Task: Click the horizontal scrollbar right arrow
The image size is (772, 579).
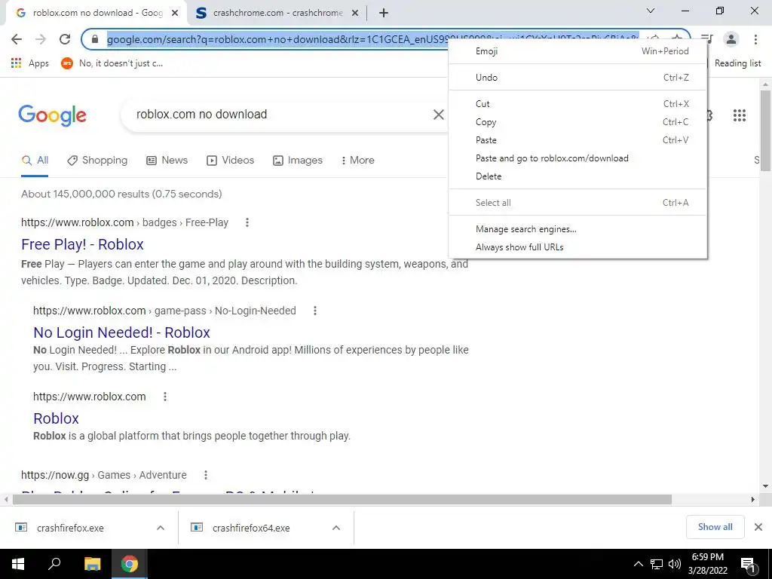Action: click(x=753, y=500)
